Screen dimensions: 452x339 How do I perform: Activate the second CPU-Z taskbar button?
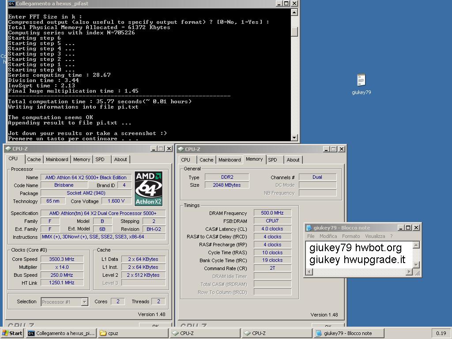click(277, 333)
